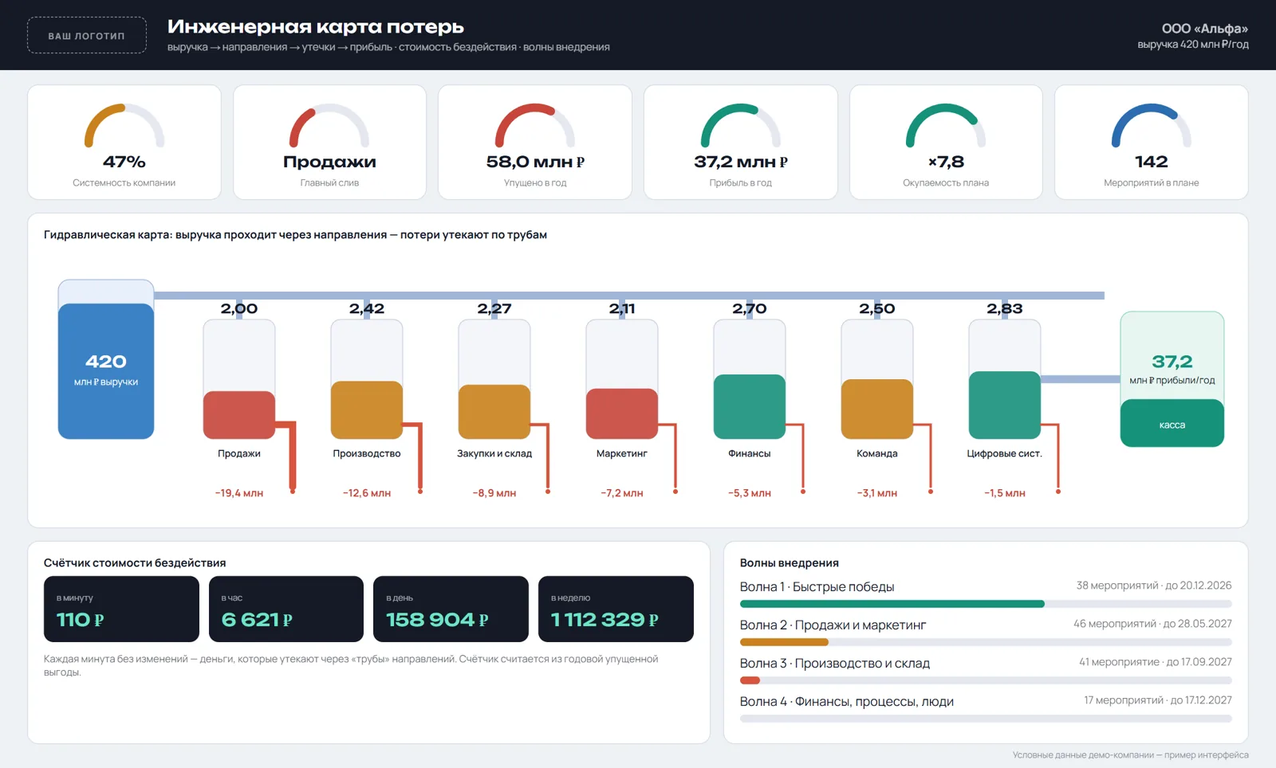The height and width of the screenshot is (768, 1276).
Task: Click the empty progress bar of Волна 4
Action: 986,719
